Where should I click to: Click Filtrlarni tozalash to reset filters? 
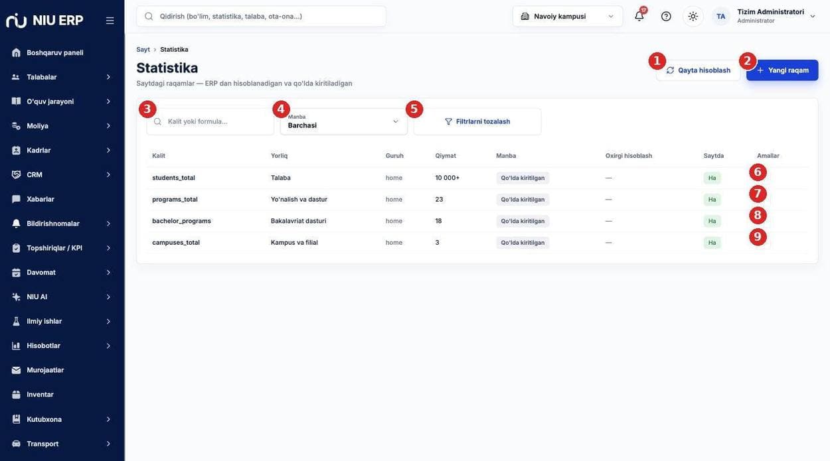[x=477, y=121]
